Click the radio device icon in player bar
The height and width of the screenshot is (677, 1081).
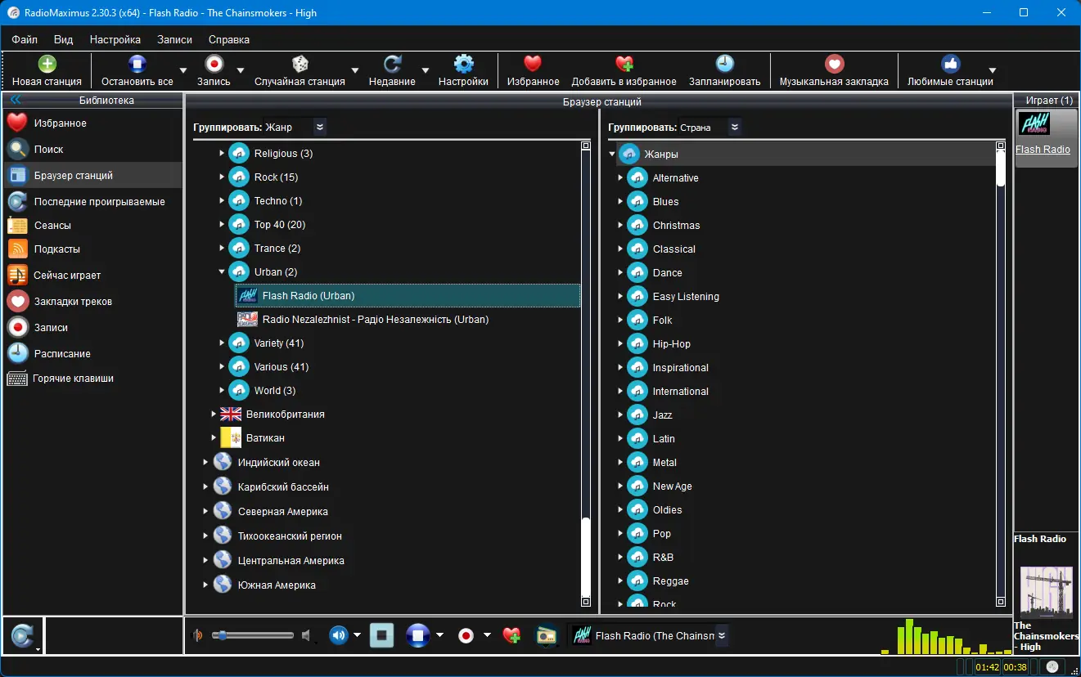tap(546, 635)
